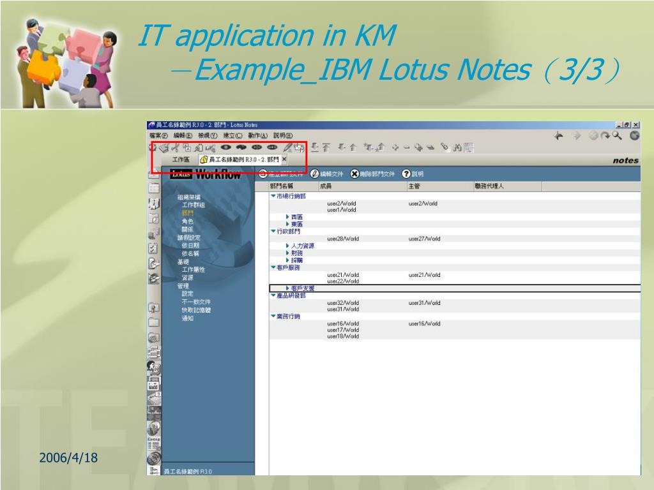Image resolution: width=654 pixels, height=490 pixels.
Task: Open the 建立(C) menu
Action: [x=232, y=135]
